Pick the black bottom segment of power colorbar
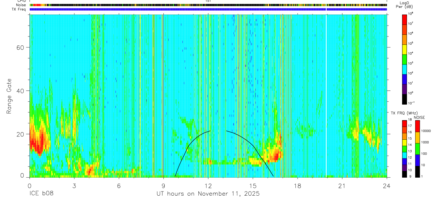Screen dimensions: 435x201 pyautogui.click(x=405, y=99)
